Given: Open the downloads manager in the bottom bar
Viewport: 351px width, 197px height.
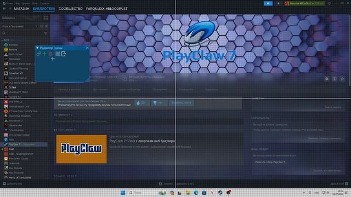Looking at the screenshot, I should tap(176, 184).
